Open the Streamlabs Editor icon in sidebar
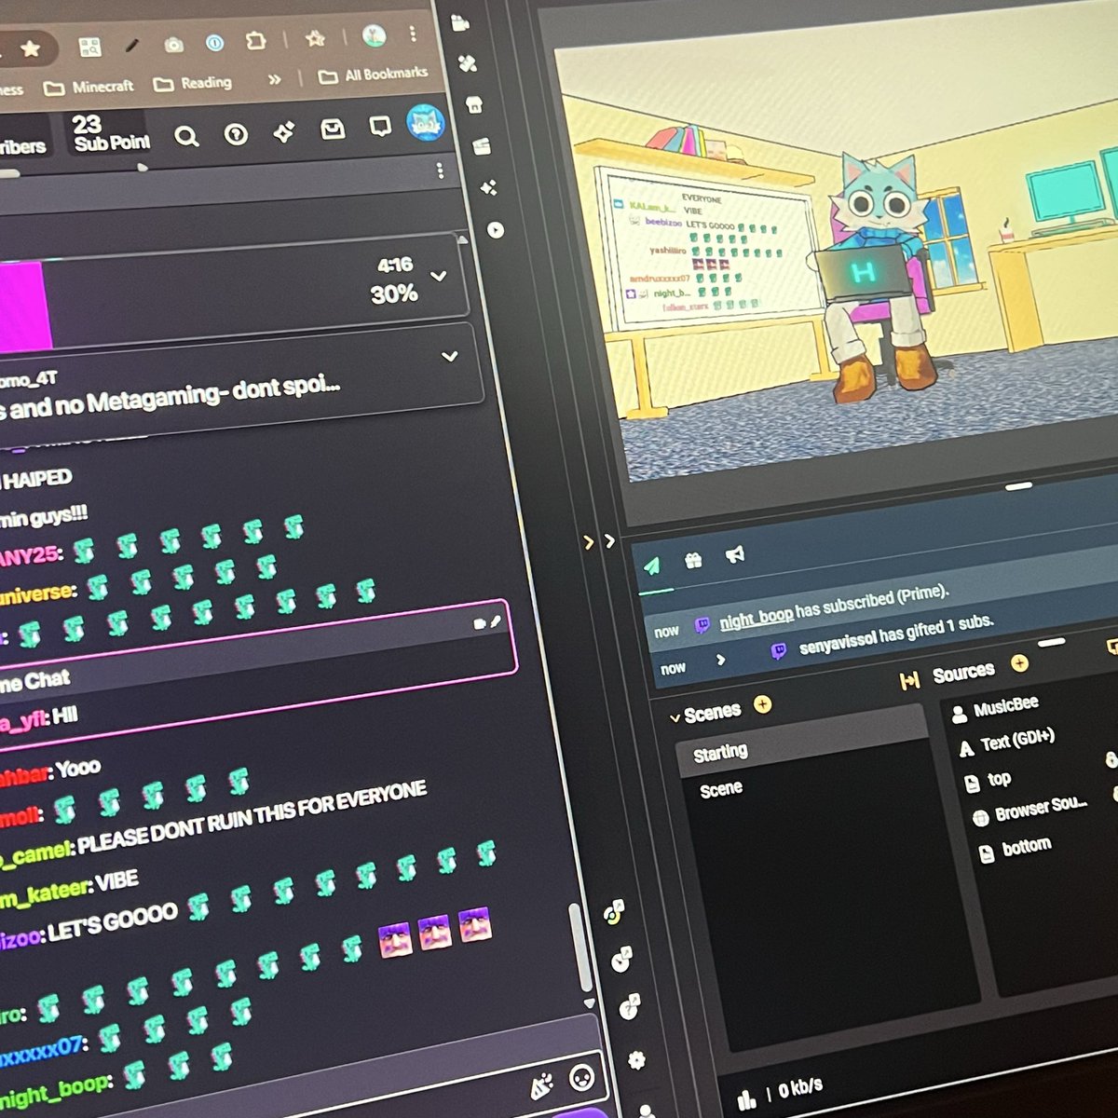The image size is (1118, 1118). (459, 23)
